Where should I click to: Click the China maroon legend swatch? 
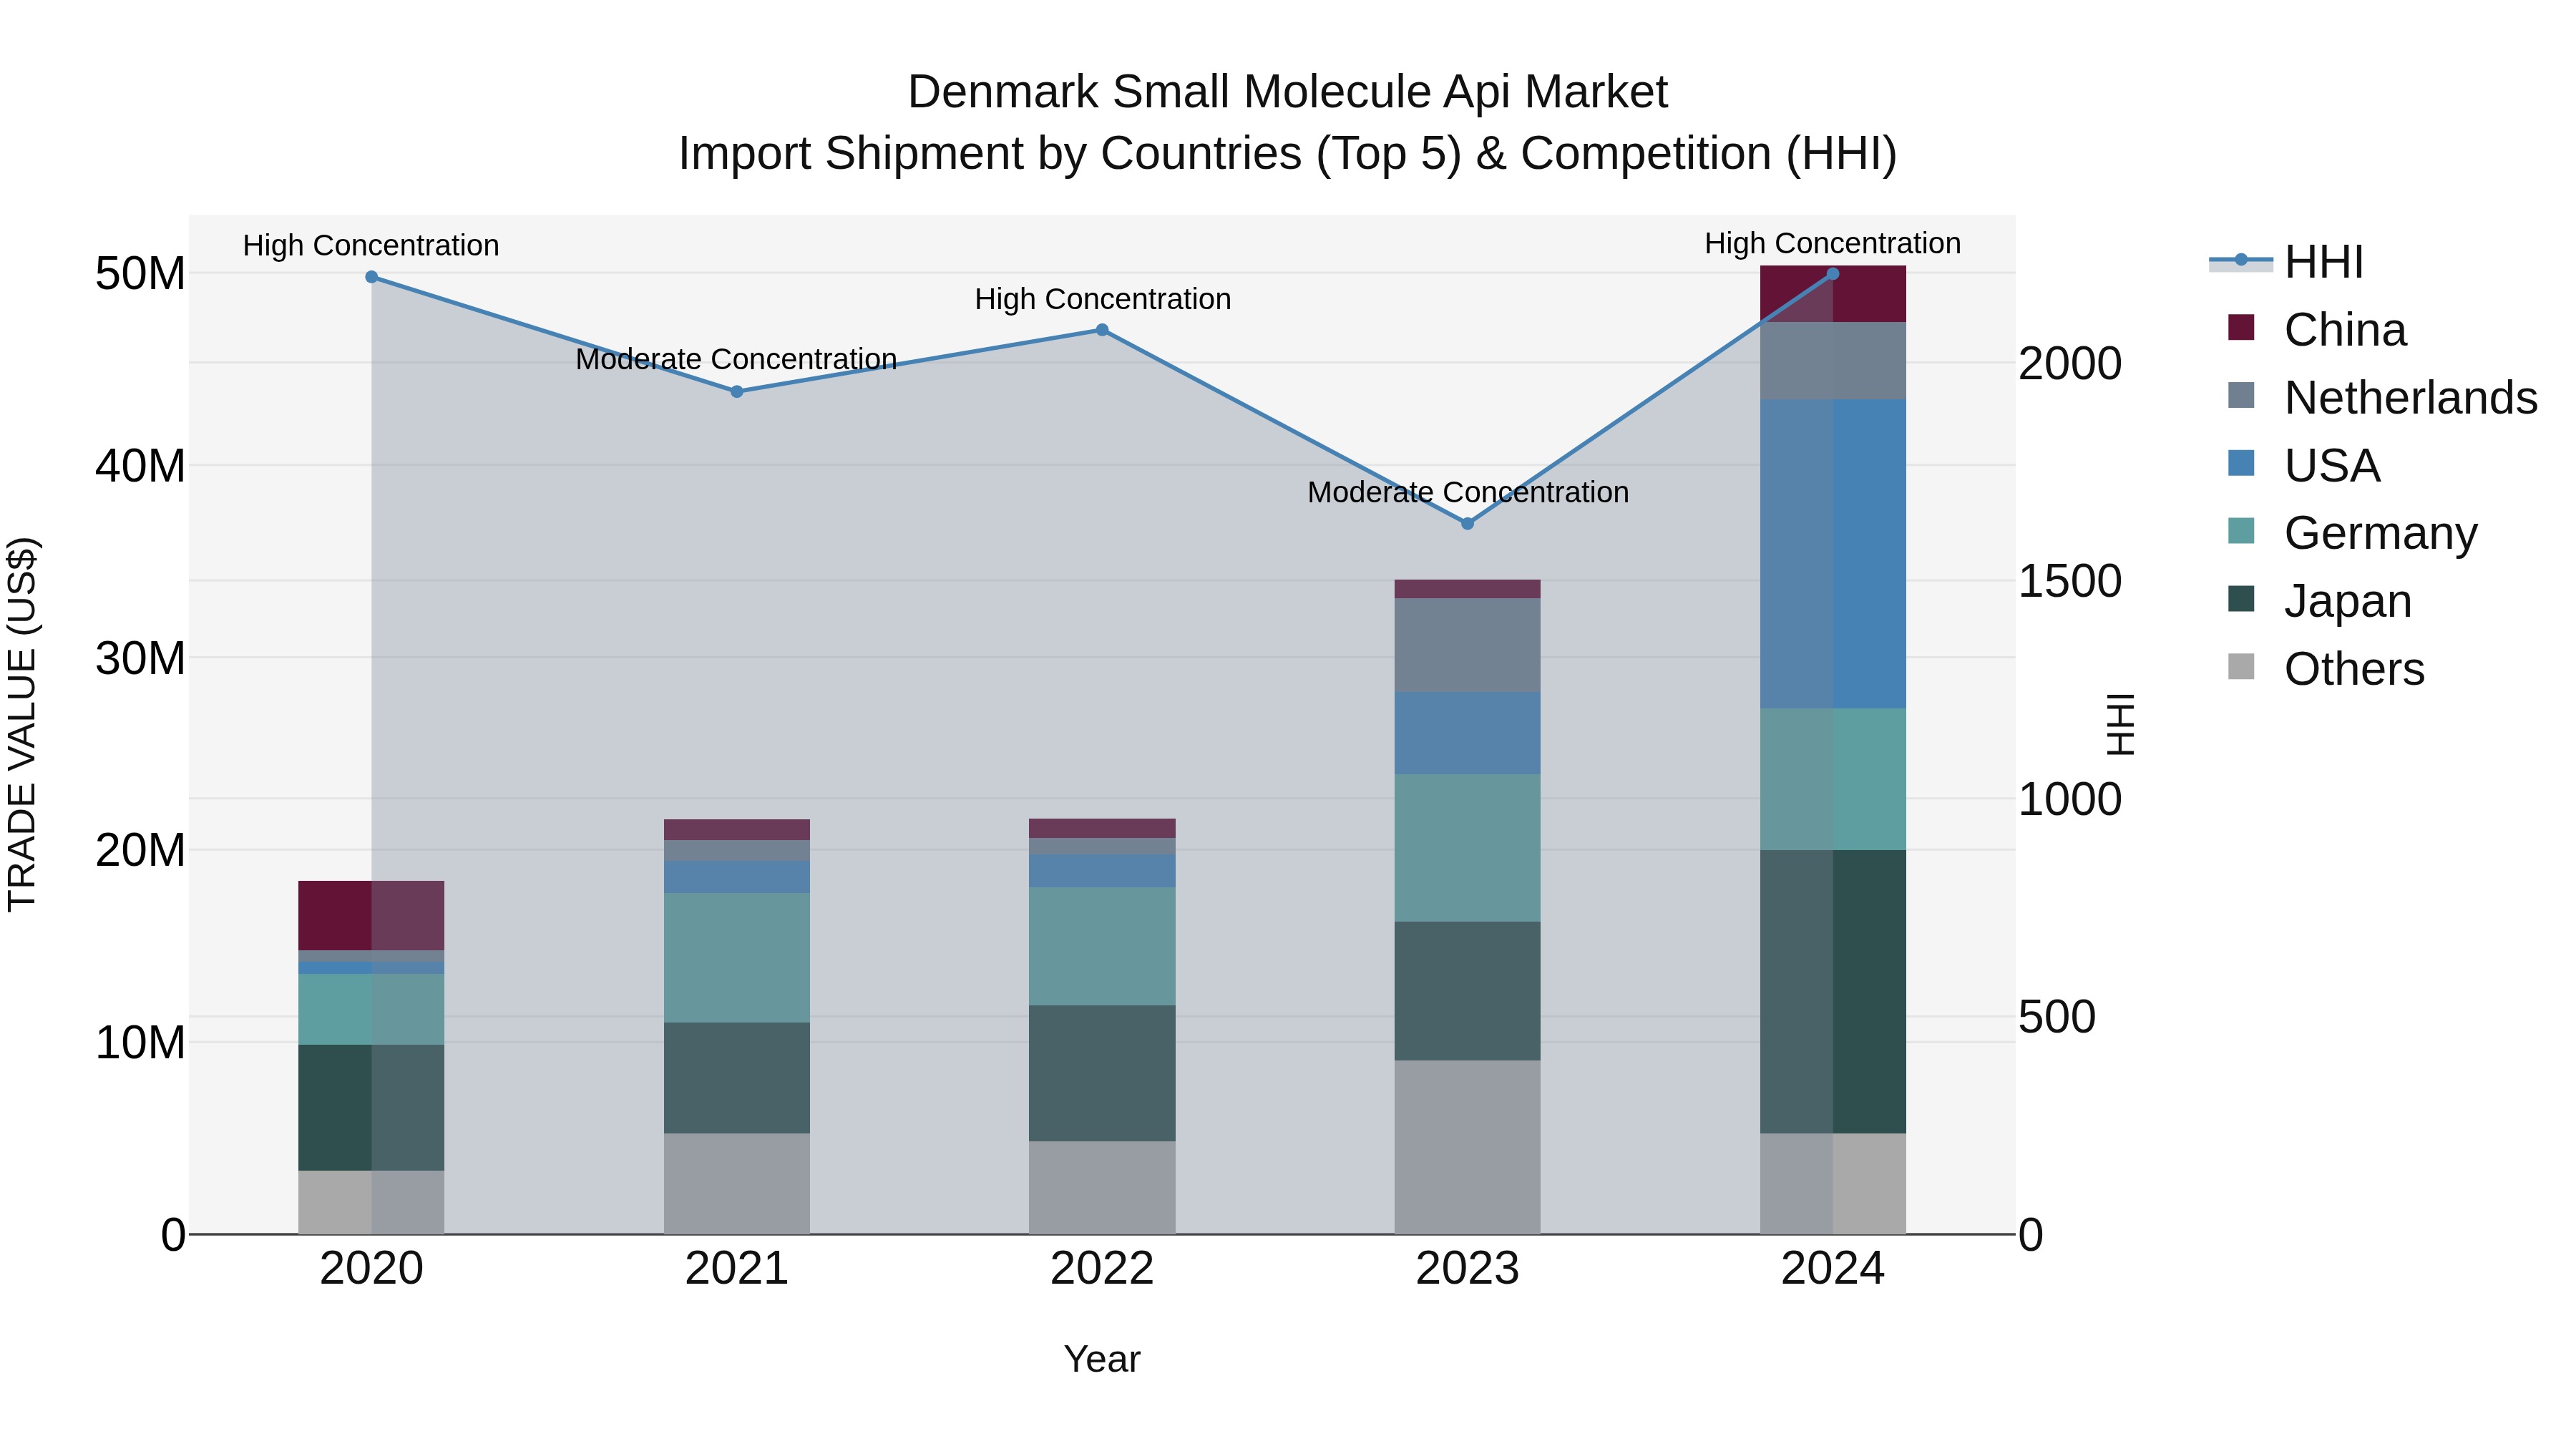coord(2241,327)
